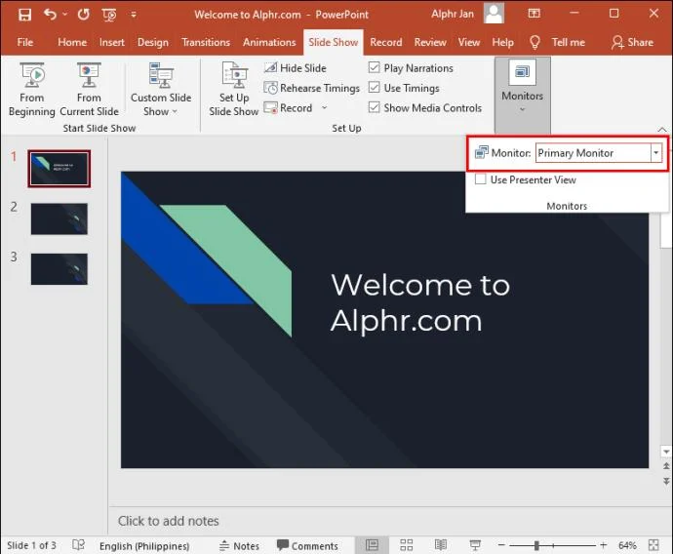
Task: Switch to the Animations tab
Action: tap(269, 42)
